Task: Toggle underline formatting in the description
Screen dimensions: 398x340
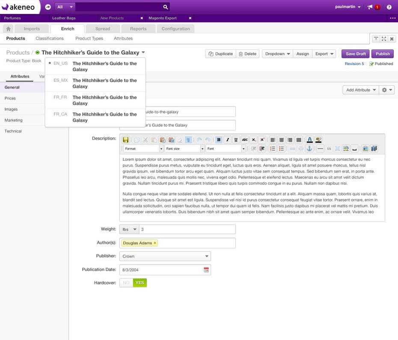Action: pos(236,140)
